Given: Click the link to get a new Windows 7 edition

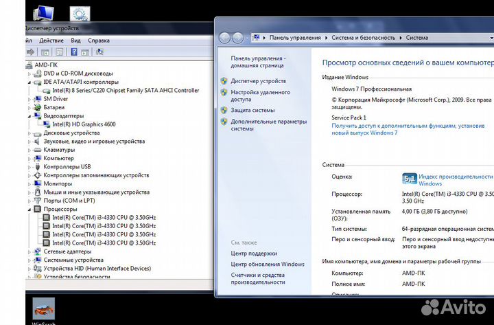Looking at the screenshot, I should pyautogui.click(x=408, y=129).
